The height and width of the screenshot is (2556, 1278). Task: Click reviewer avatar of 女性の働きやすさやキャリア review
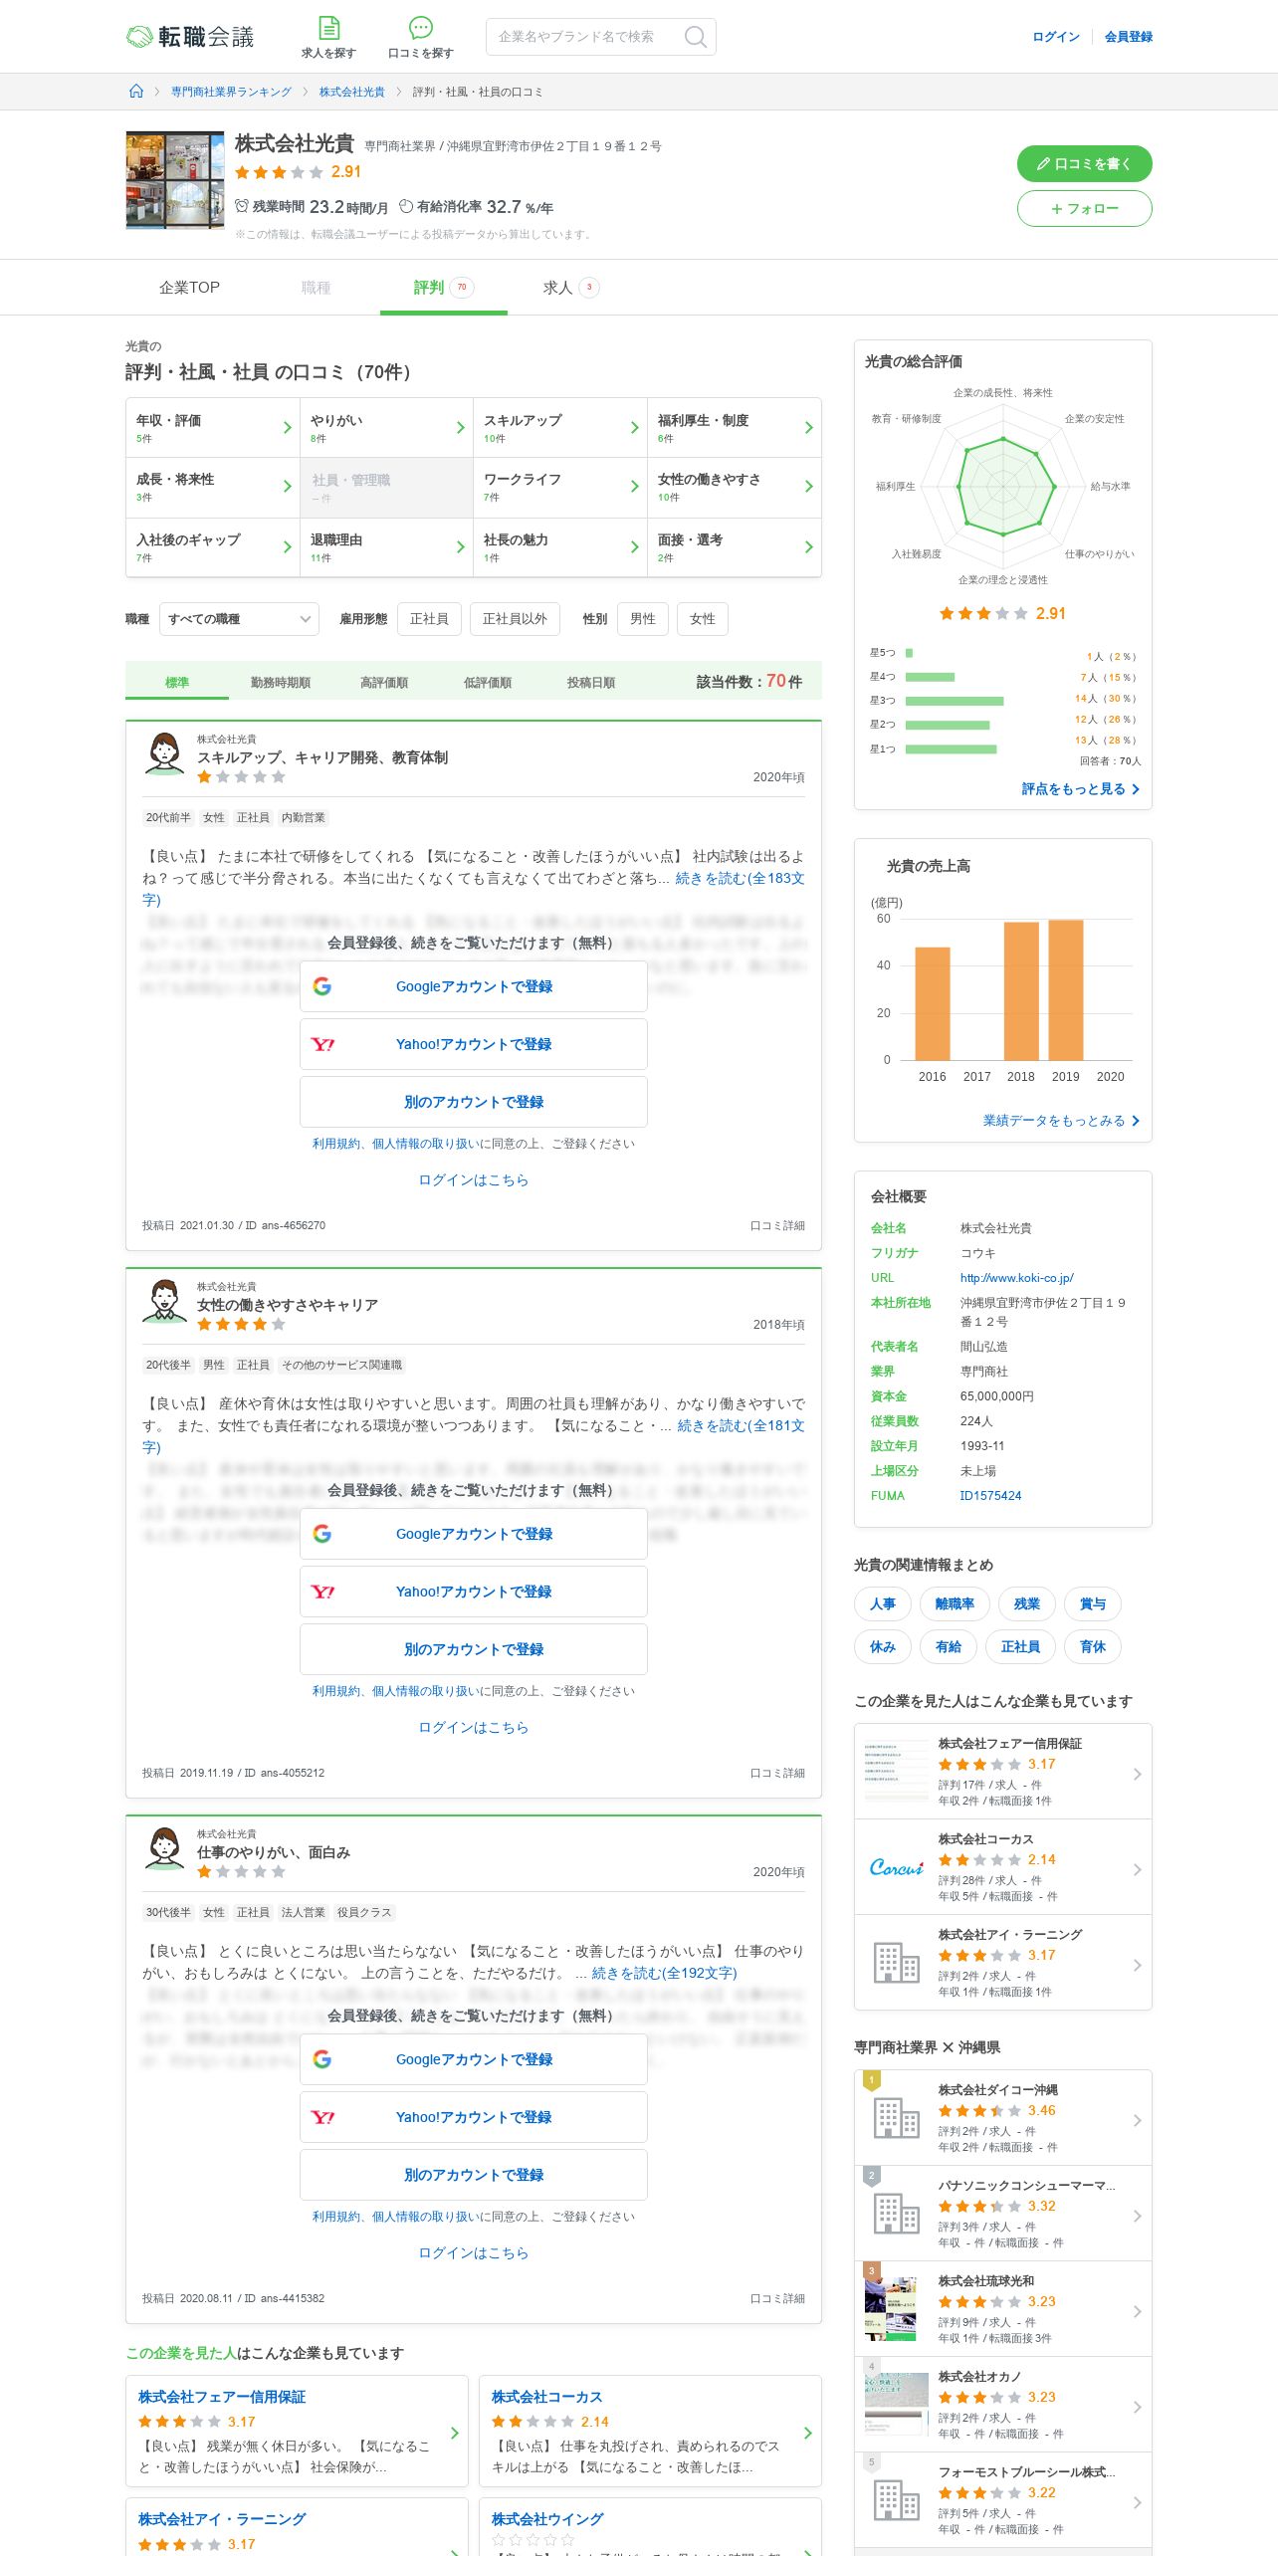point(164,1301)
